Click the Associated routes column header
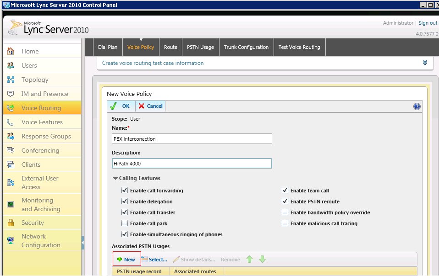This screenshot has height=276, width=439. (x=197, y=271)
